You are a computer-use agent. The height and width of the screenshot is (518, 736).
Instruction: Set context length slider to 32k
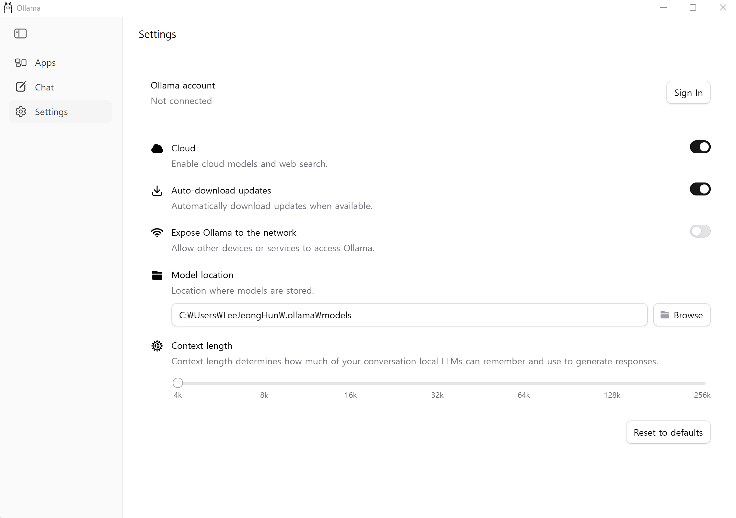[x=437, y=383]
